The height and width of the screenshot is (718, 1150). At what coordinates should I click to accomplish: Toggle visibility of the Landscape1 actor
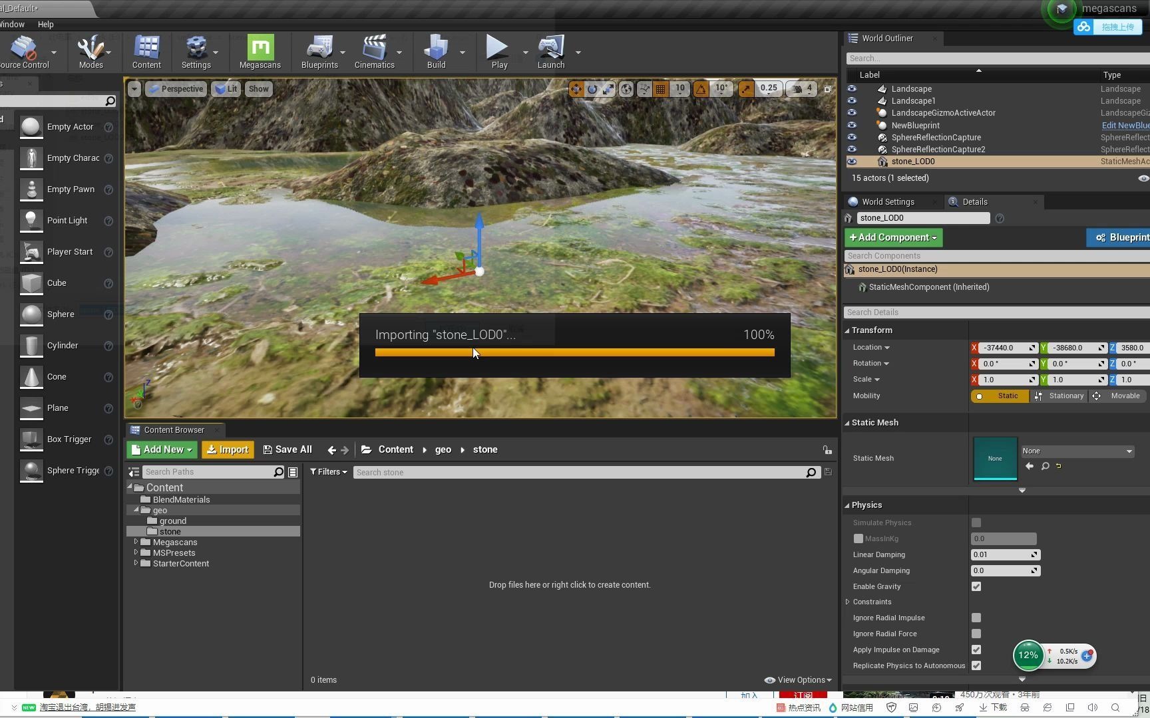pyautogui.click(x=852, y=100)
